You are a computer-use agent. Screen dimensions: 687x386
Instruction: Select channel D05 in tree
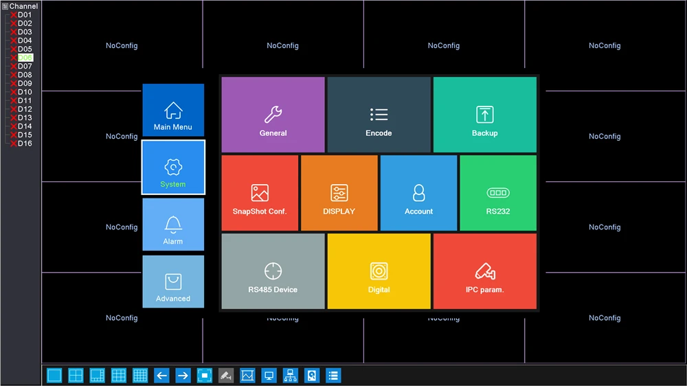click(x=25, y=49)
